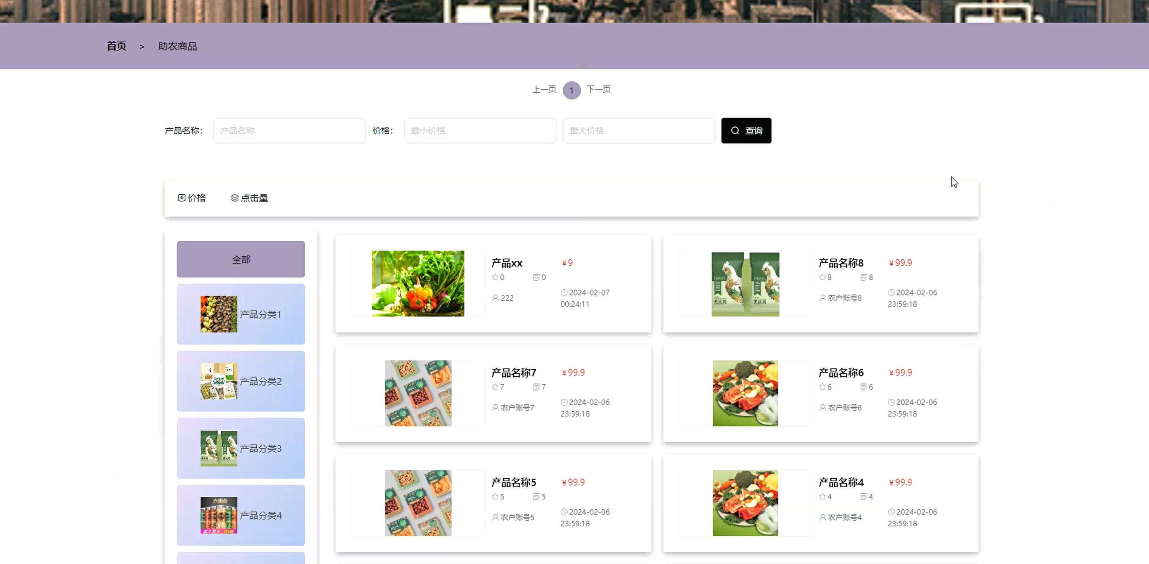Screen dimensions: 1149x564
Task: Click the 查询 search button
Action: (x=746, y=131)
